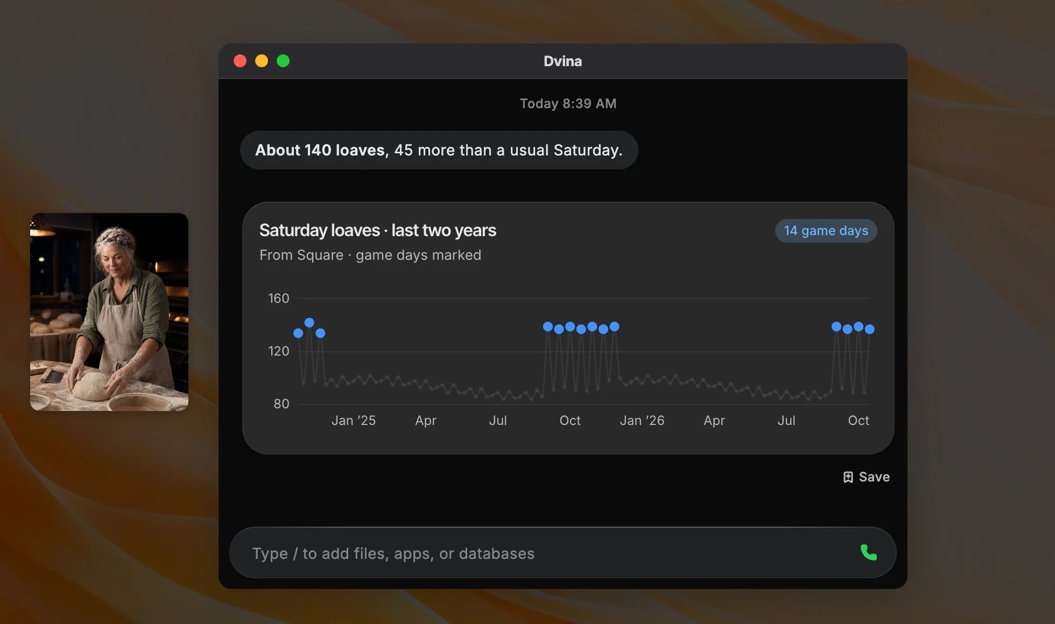Click the 80 y-axis label

282,404
